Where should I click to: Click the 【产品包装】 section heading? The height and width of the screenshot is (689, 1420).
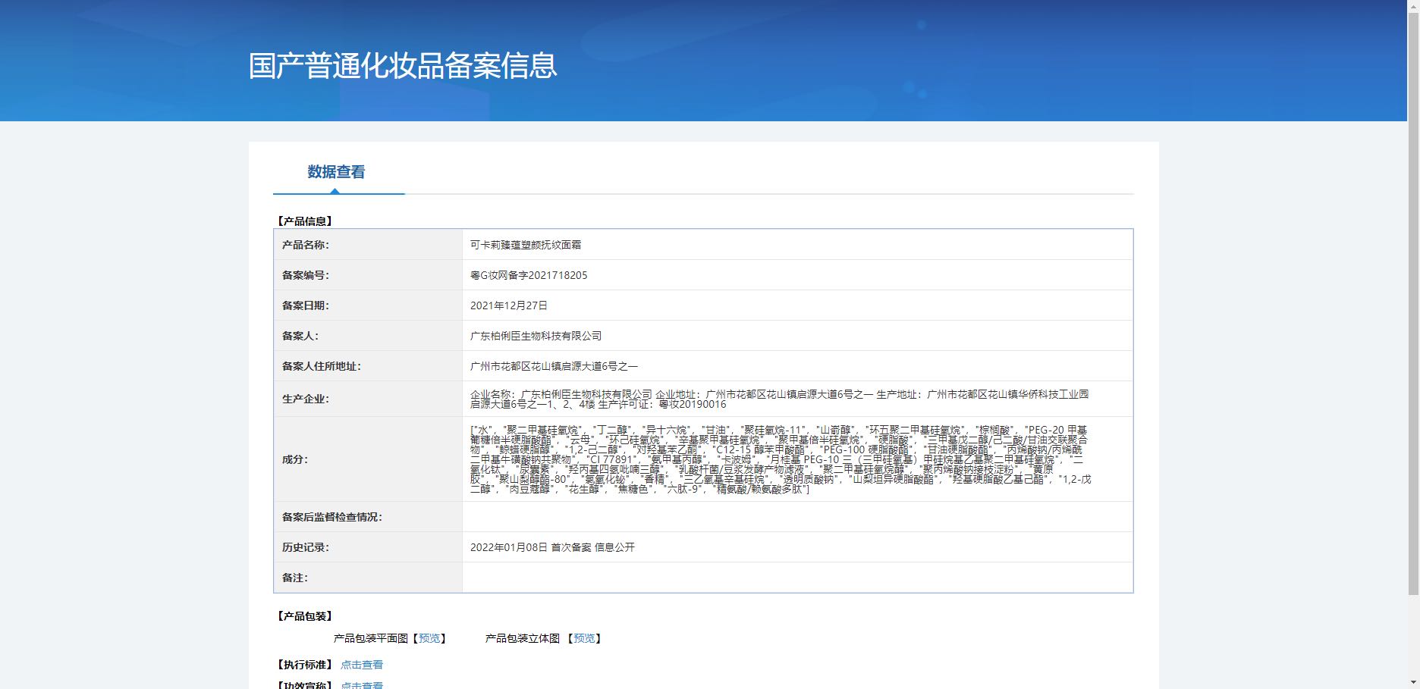(x=305, y=616)
